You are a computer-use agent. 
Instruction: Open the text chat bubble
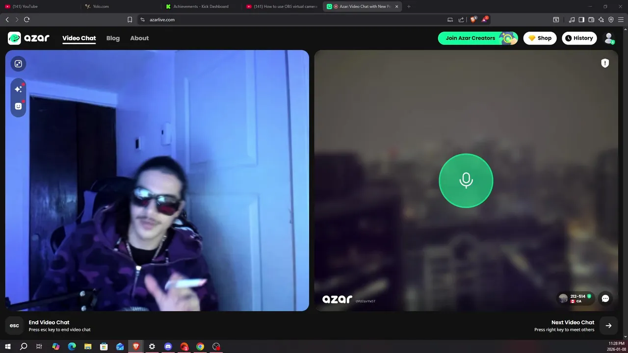605,299
